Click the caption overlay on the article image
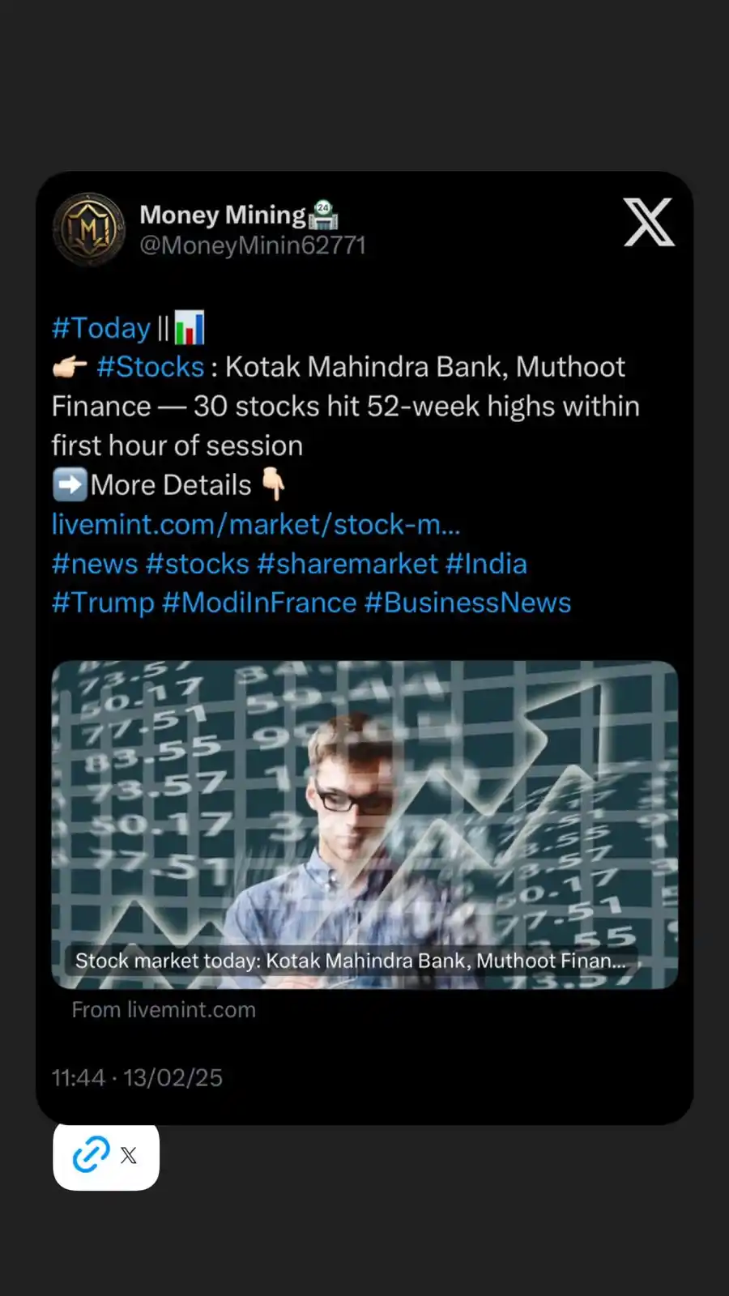Image resolution: width=729 pixels, height=1296 pixels. coord(352,961)
